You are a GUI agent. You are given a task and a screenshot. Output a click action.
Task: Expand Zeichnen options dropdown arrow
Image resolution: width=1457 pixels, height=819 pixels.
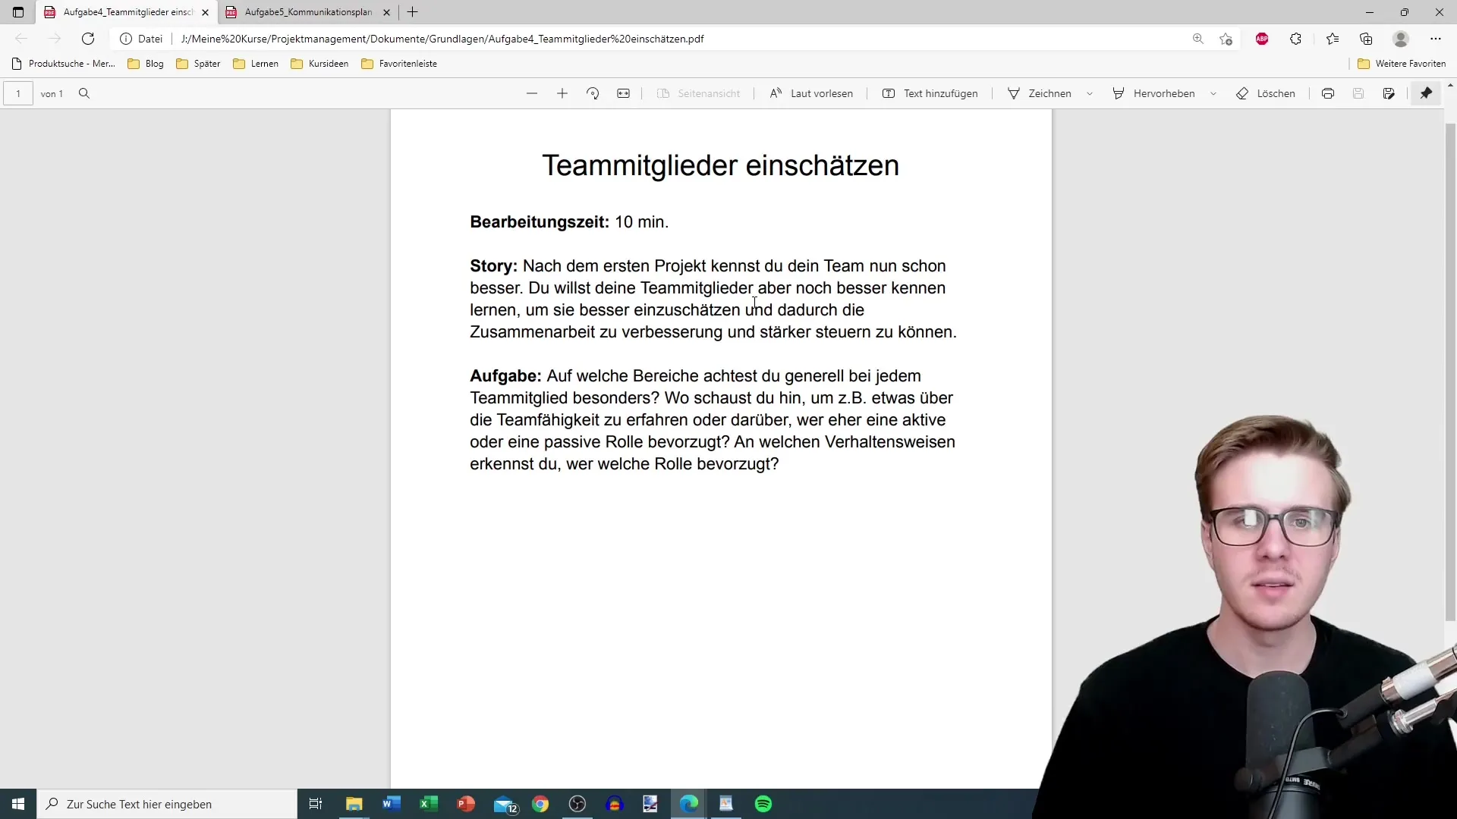click(x=1090, y=93)
